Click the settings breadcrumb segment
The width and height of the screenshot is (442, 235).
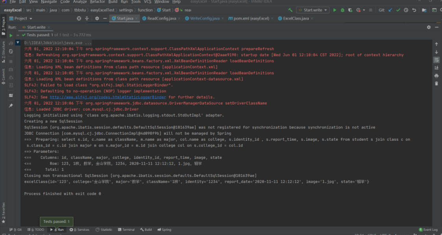click(x=126, y=10)
